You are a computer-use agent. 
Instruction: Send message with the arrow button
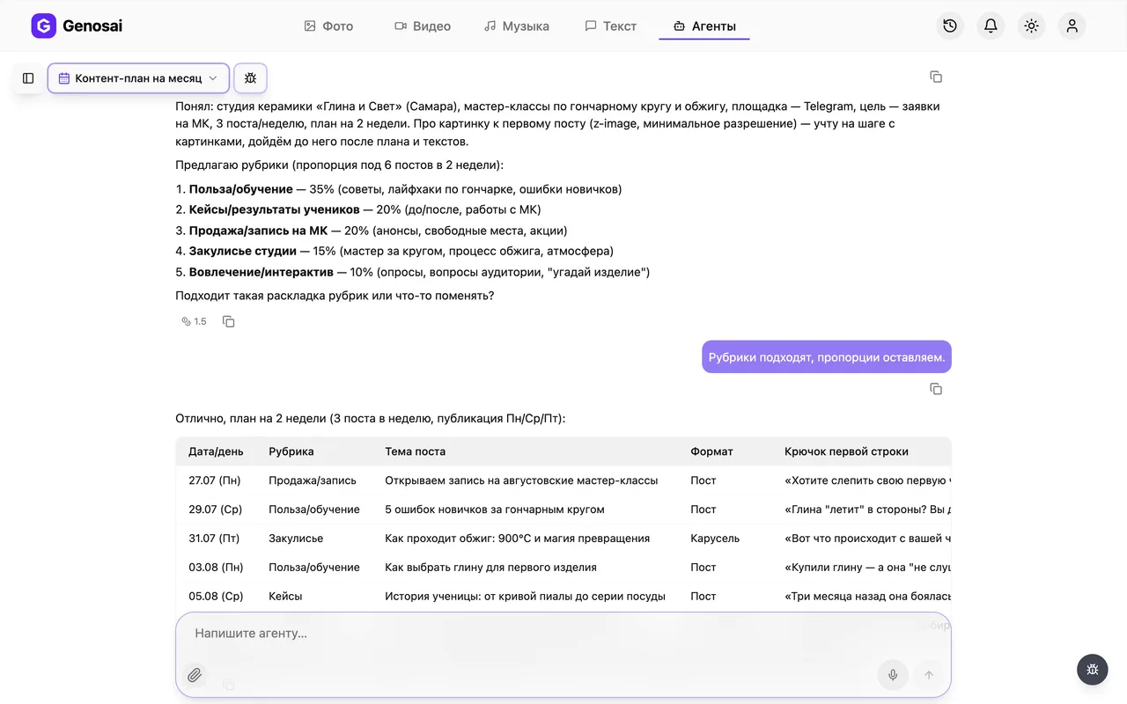pos(928,675)
